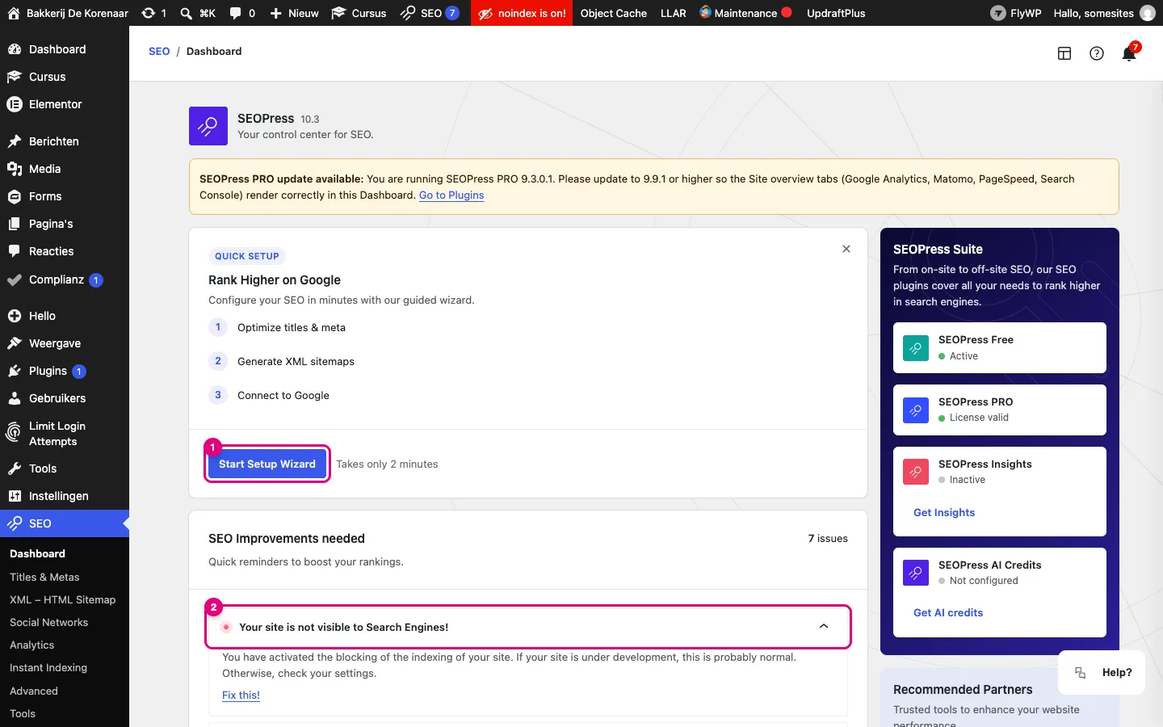Click SEO breadcrumb link
Image resolution: width=1163 pixels, height=727 pixels.
click(x=159, y=51)
